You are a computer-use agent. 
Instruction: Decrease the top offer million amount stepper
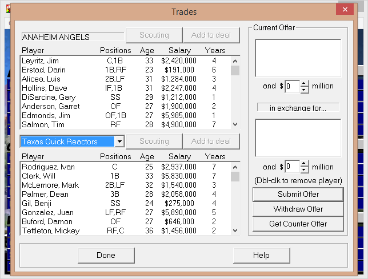point(304,90)
